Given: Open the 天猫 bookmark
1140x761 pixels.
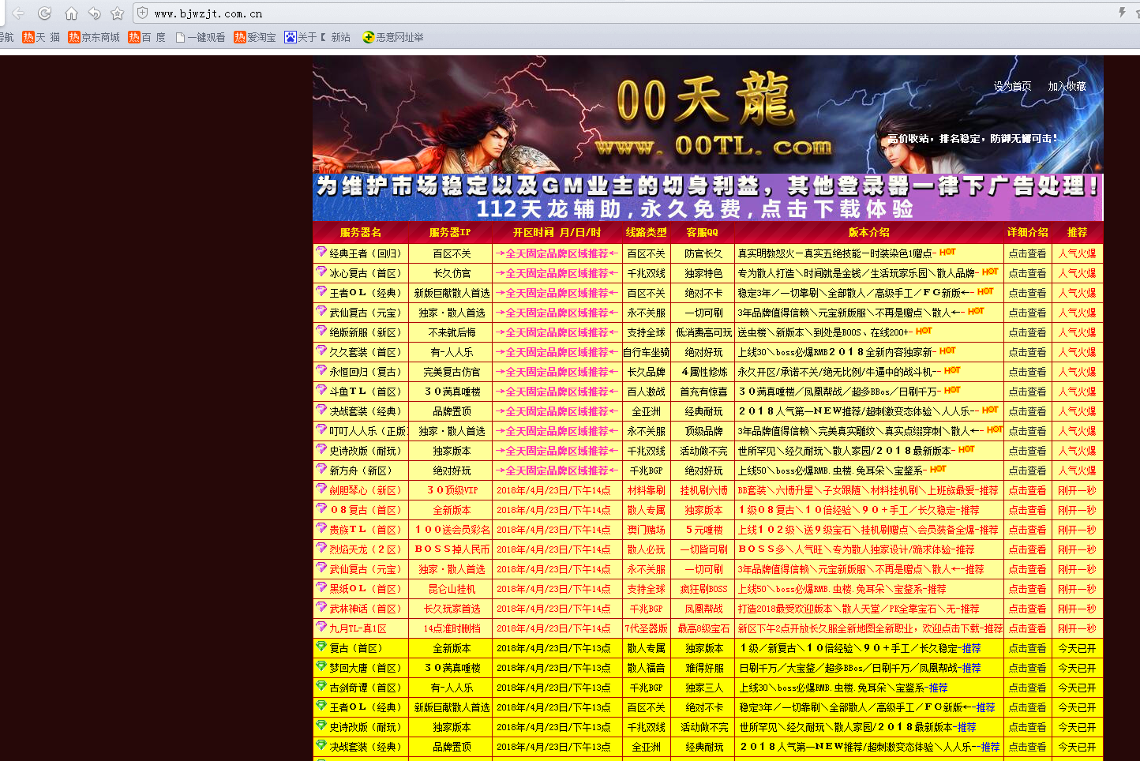Looking at the screenshot, I should [41, 37].
